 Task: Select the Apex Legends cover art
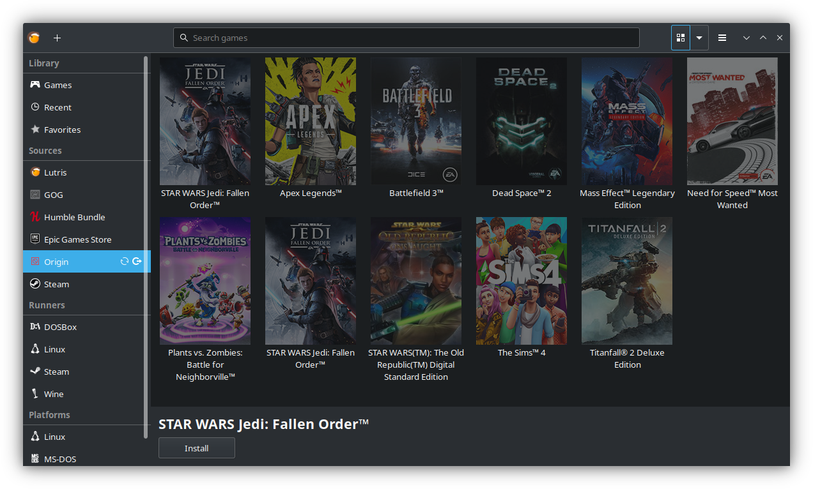click(311, 121)
